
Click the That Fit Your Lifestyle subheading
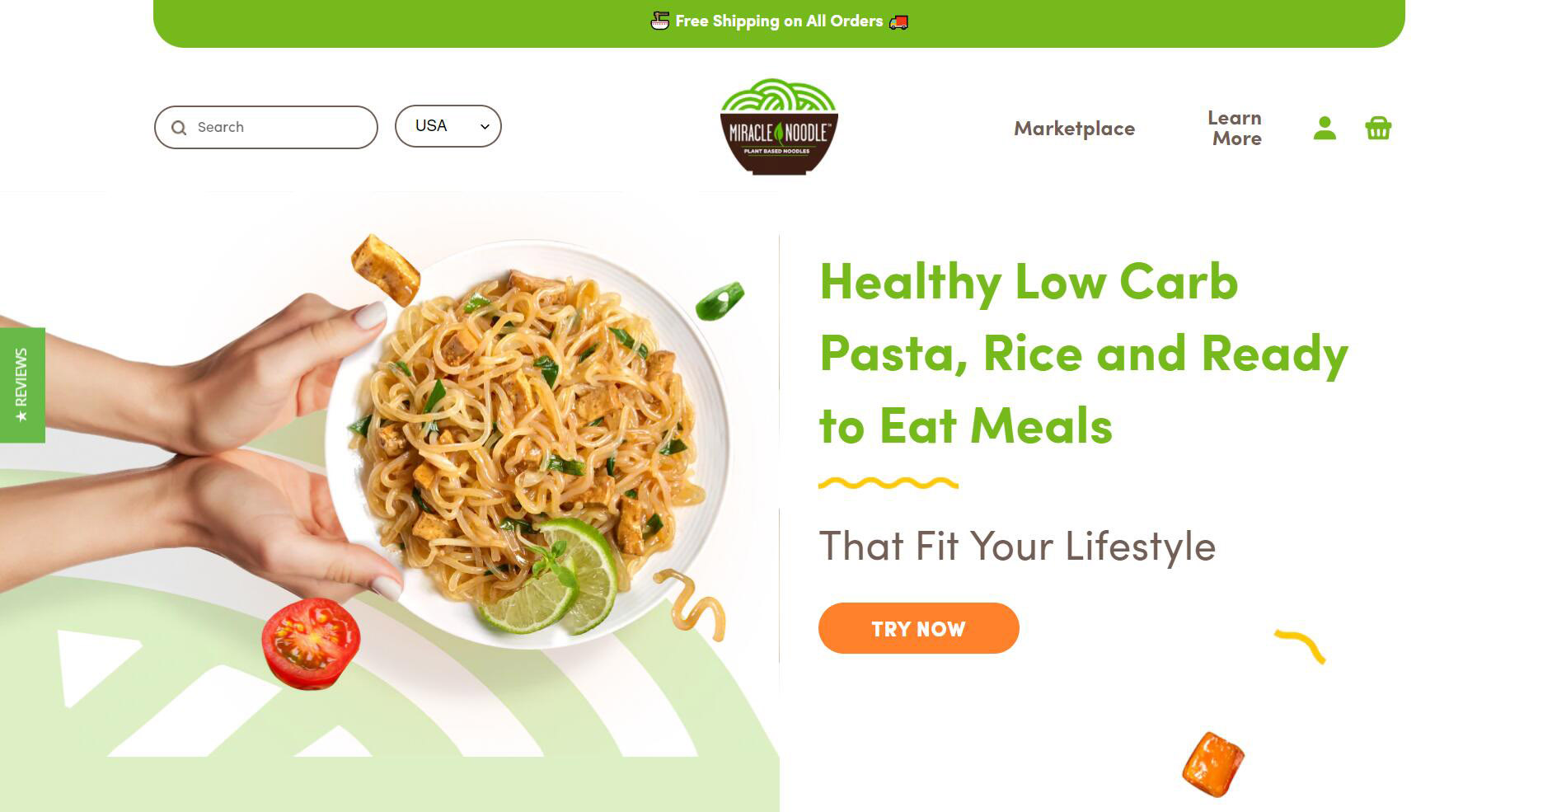coord(1017,546)
